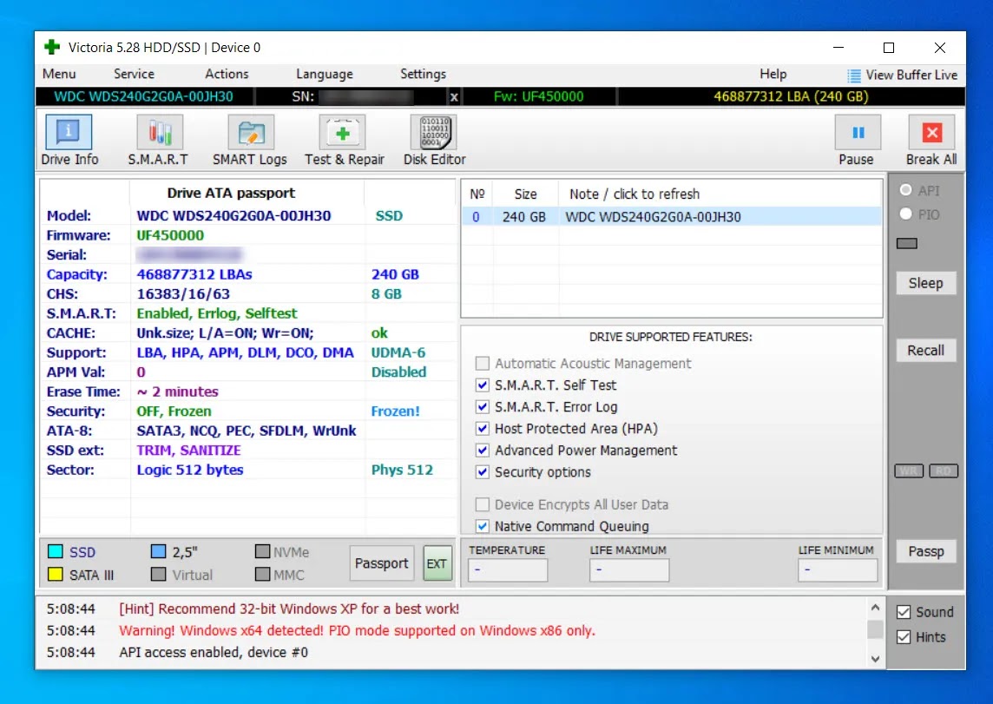Toggle Automatic Acoustic Management checkbox

coord(482,364)
